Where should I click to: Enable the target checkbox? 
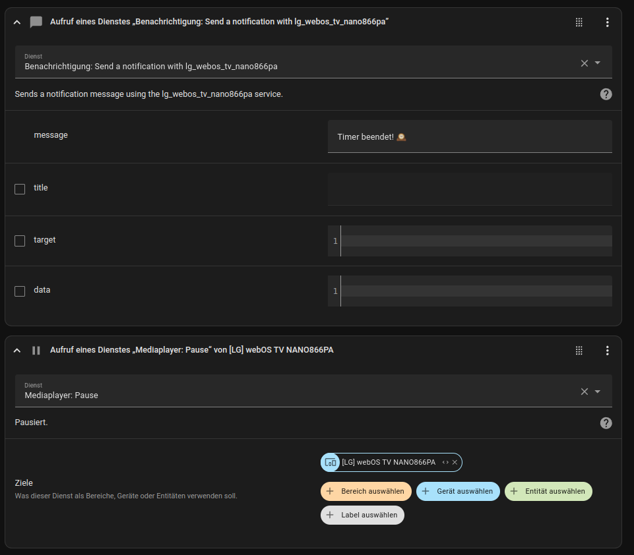(20, 241)
